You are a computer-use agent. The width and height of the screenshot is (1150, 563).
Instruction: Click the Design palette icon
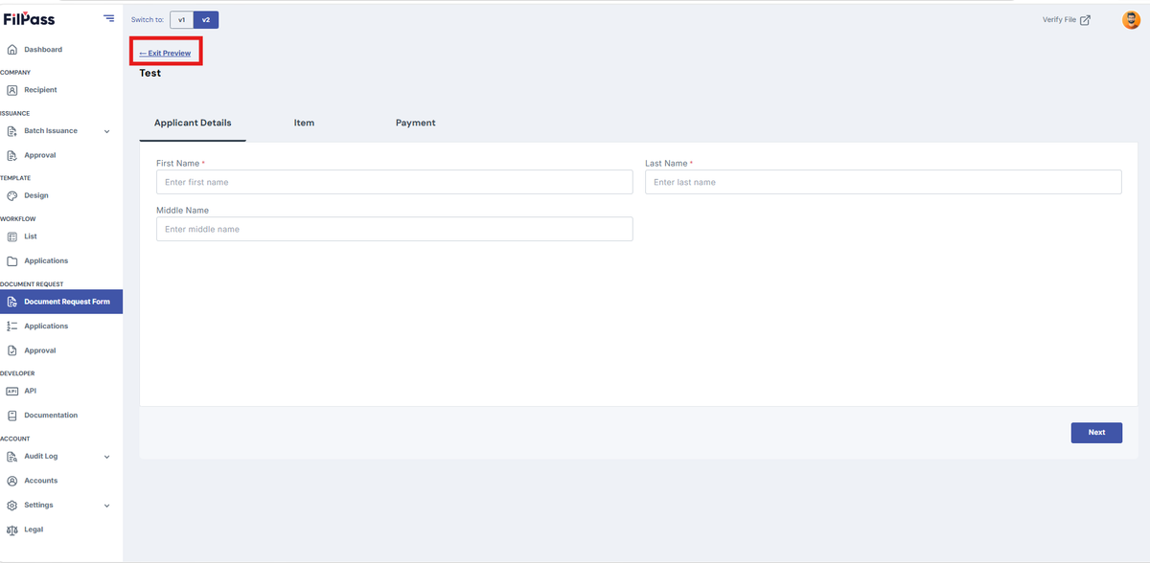tap(12, 195)
